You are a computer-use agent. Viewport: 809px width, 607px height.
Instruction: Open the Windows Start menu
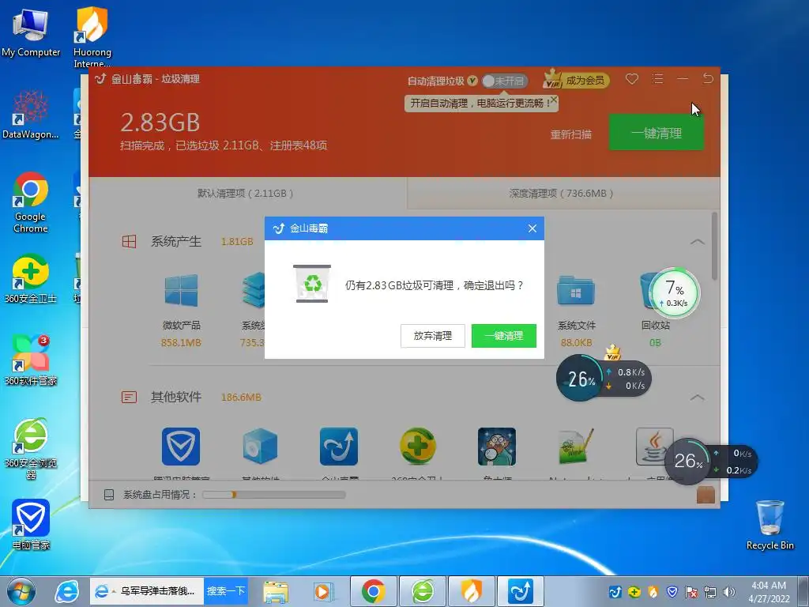click(21, 591)
